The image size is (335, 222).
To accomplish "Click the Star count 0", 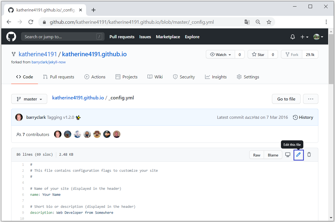I will point(273,55).
